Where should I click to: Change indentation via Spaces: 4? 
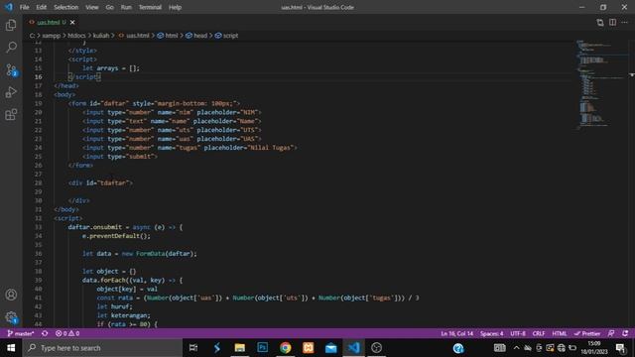click(x=492, y=333)
